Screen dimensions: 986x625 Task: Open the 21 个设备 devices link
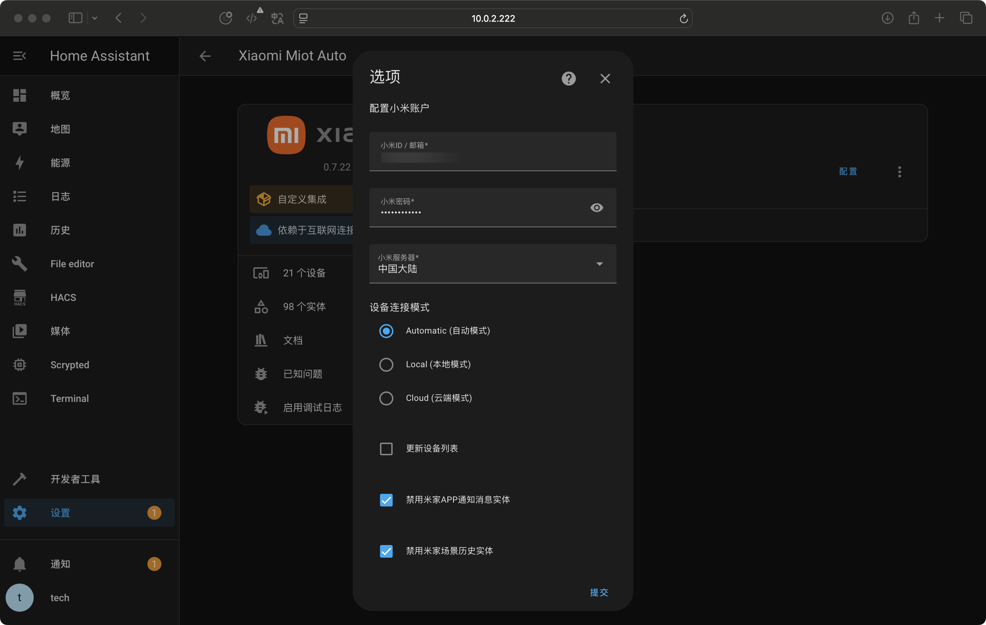tap(304, 273)
